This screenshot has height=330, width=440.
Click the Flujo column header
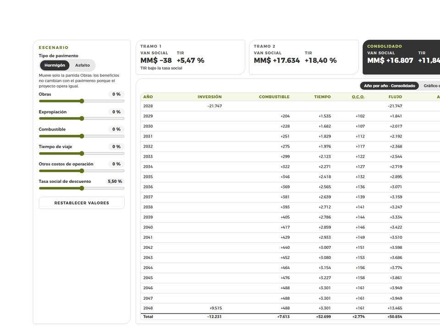pyautogui.click(x=395, y=97)
